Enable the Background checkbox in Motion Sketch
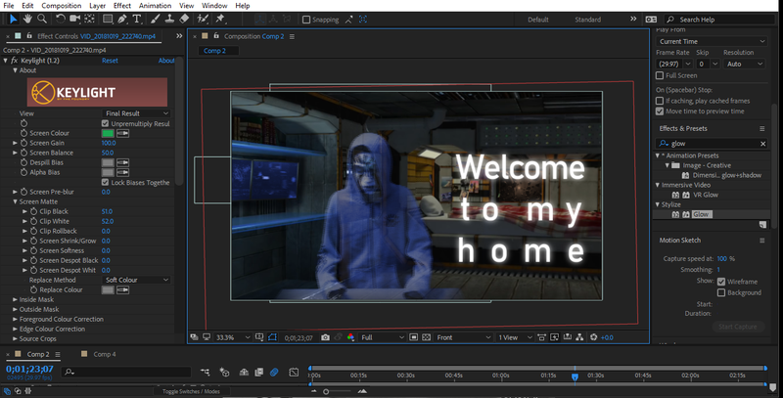Screen dimensions: 783x398 pos(721,292)
